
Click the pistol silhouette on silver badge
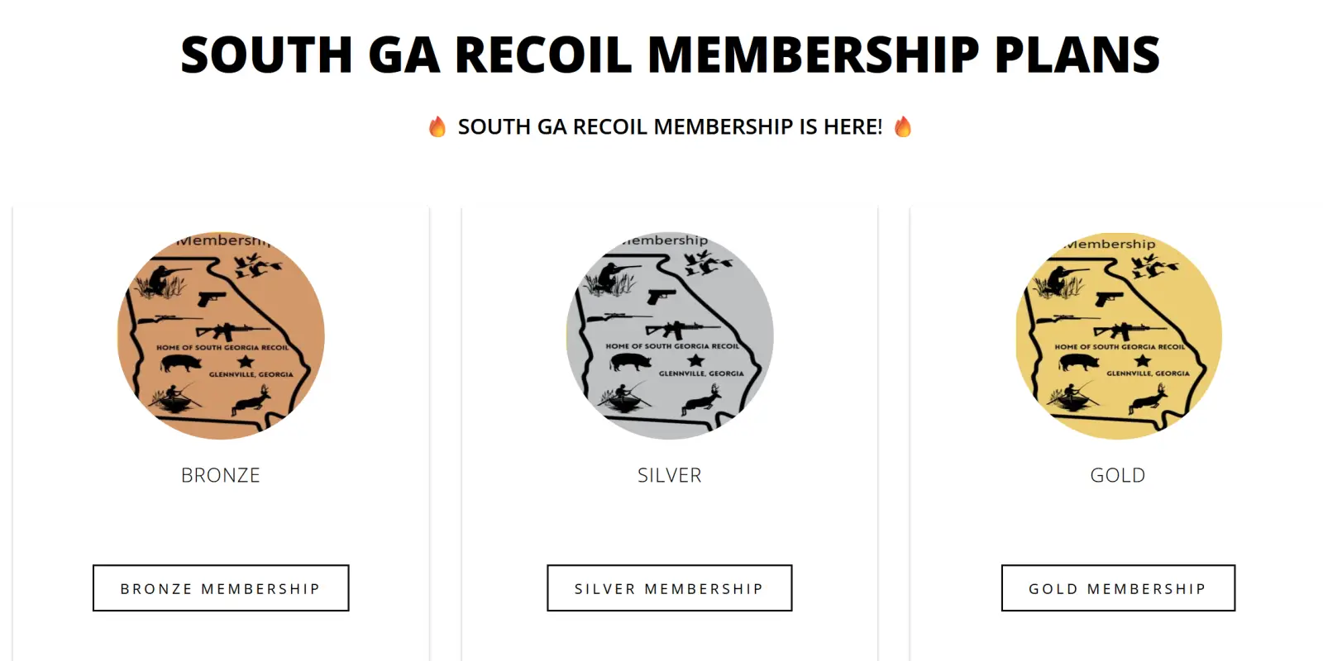pos(662,295)
